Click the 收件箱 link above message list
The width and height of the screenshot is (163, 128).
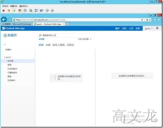[42, 39]
